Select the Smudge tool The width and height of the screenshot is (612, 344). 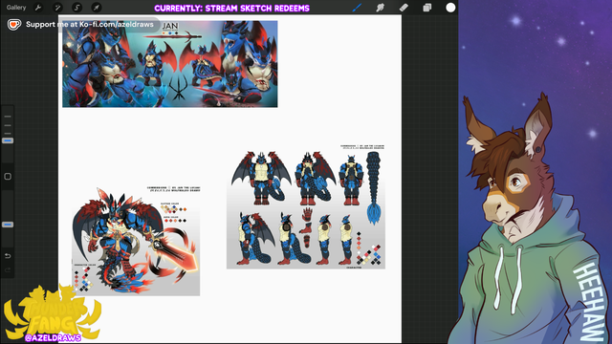coord(381,8)
